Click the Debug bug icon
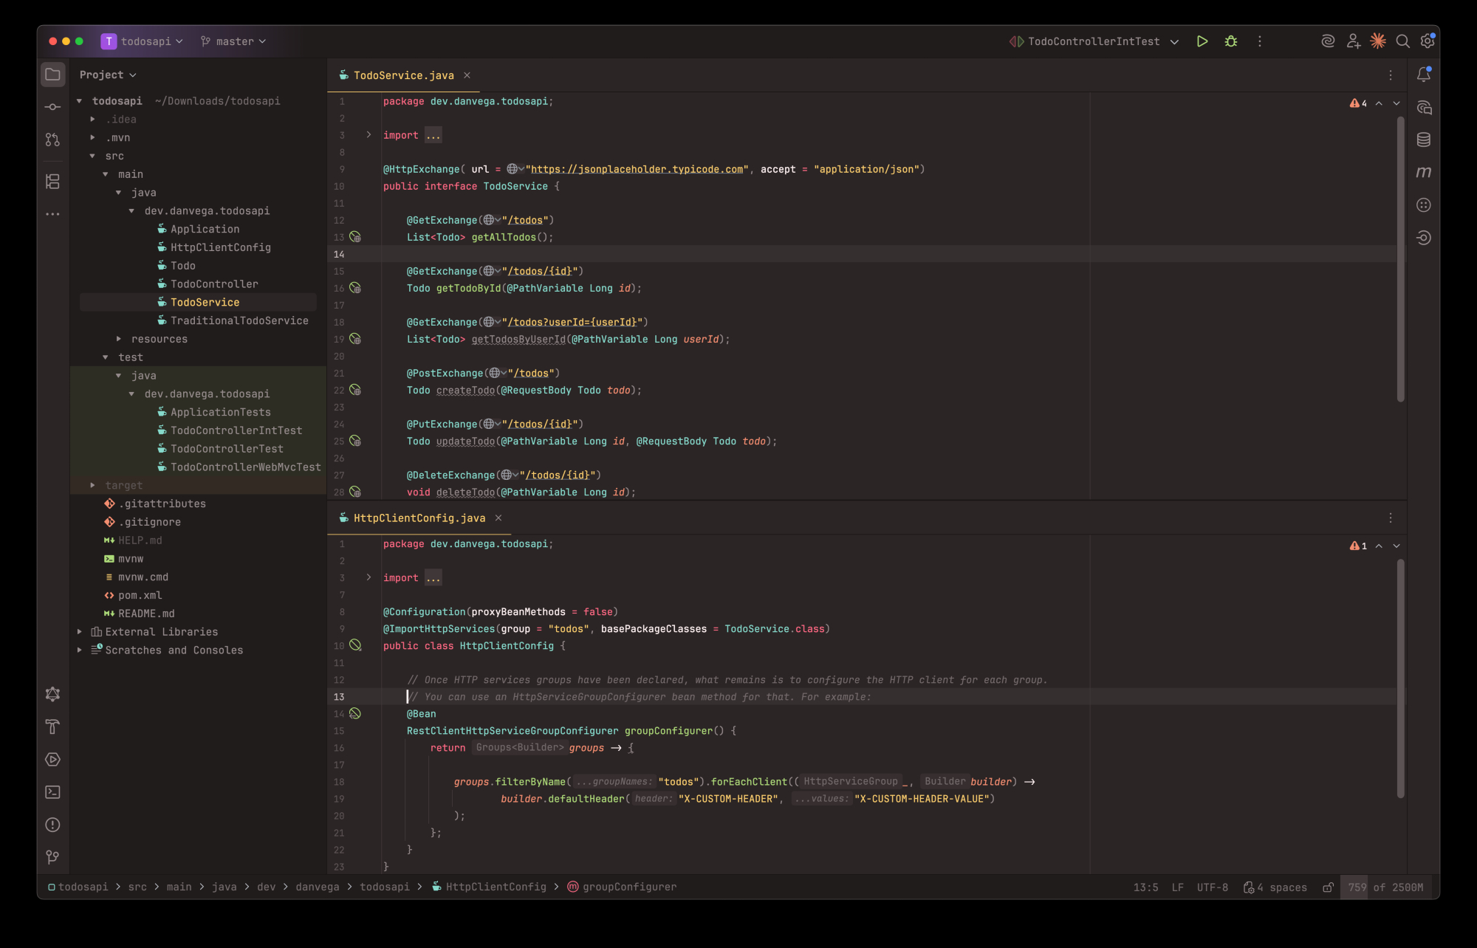 click(1231, 41)
